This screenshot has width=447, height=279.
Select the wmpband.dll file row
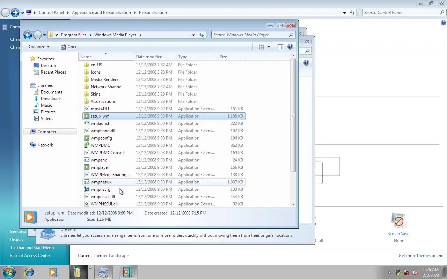pos(164,131)
